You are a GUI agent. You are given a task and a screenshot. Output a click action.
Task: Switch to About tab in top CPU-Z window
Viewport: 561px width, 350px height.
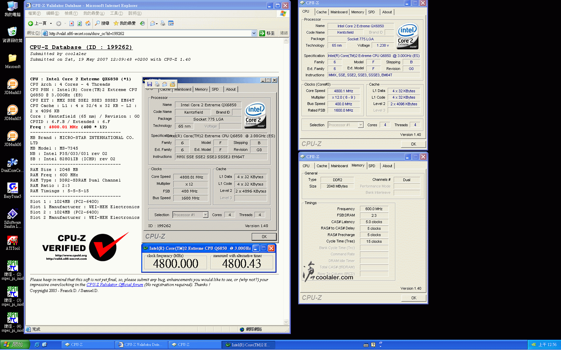click(x=387, y=12)
